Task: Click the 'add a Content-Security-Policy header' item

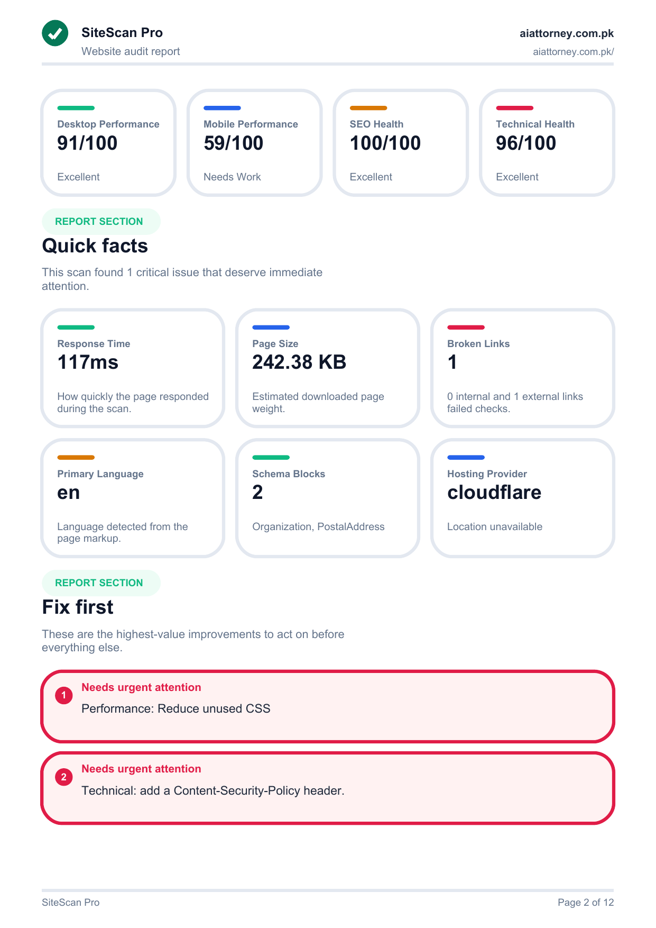Action: tap(213, 791)
